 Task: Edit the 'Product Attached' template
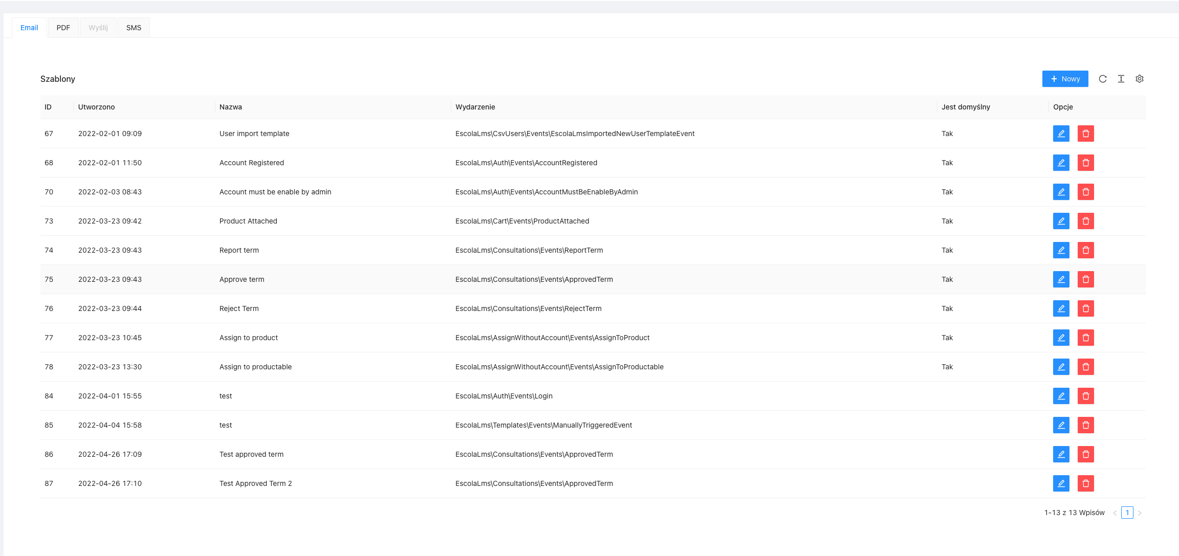click(x=1061, y=221)
